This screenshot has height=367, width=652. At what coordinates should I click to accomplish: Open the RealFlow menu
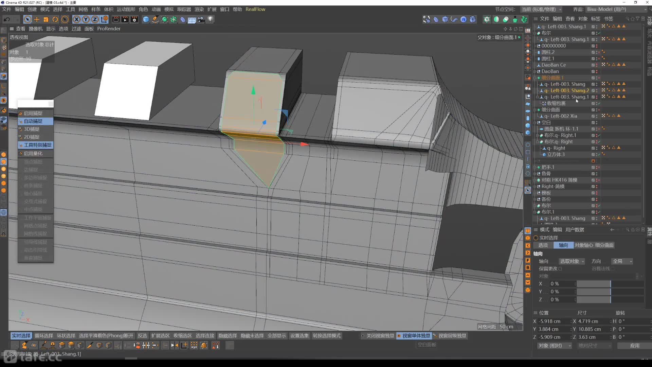[x=255, y=9]
